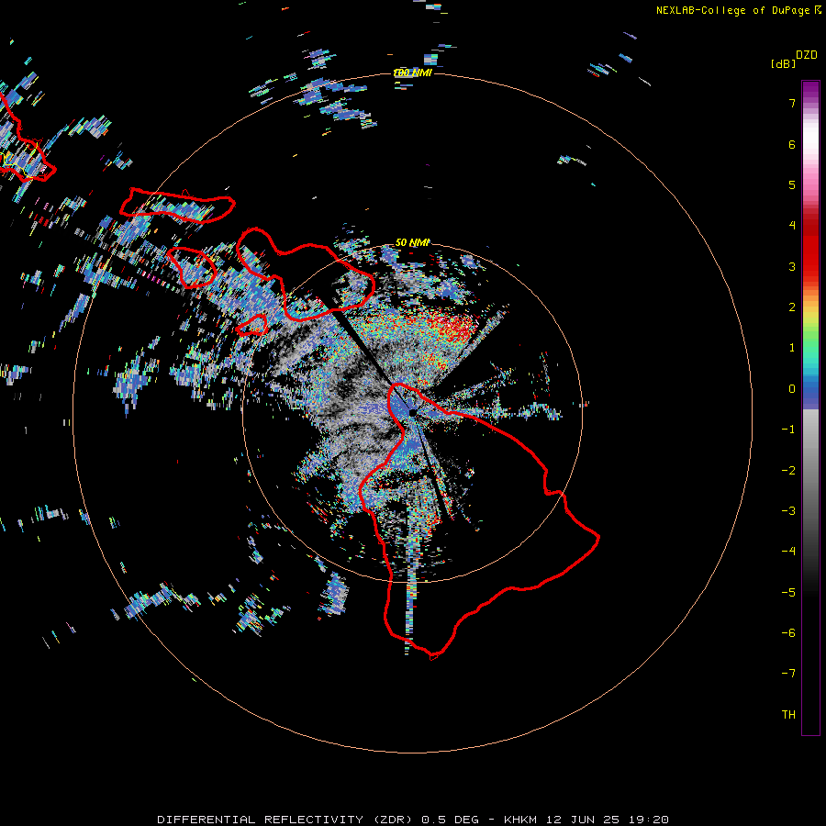Click the -2 value on color scale
Viewport: 826px width, 826px height.
pyautogui.click(x=788, y=471)
